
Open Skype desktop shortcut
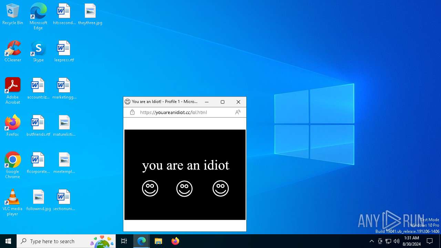click(x=38, y=52)
